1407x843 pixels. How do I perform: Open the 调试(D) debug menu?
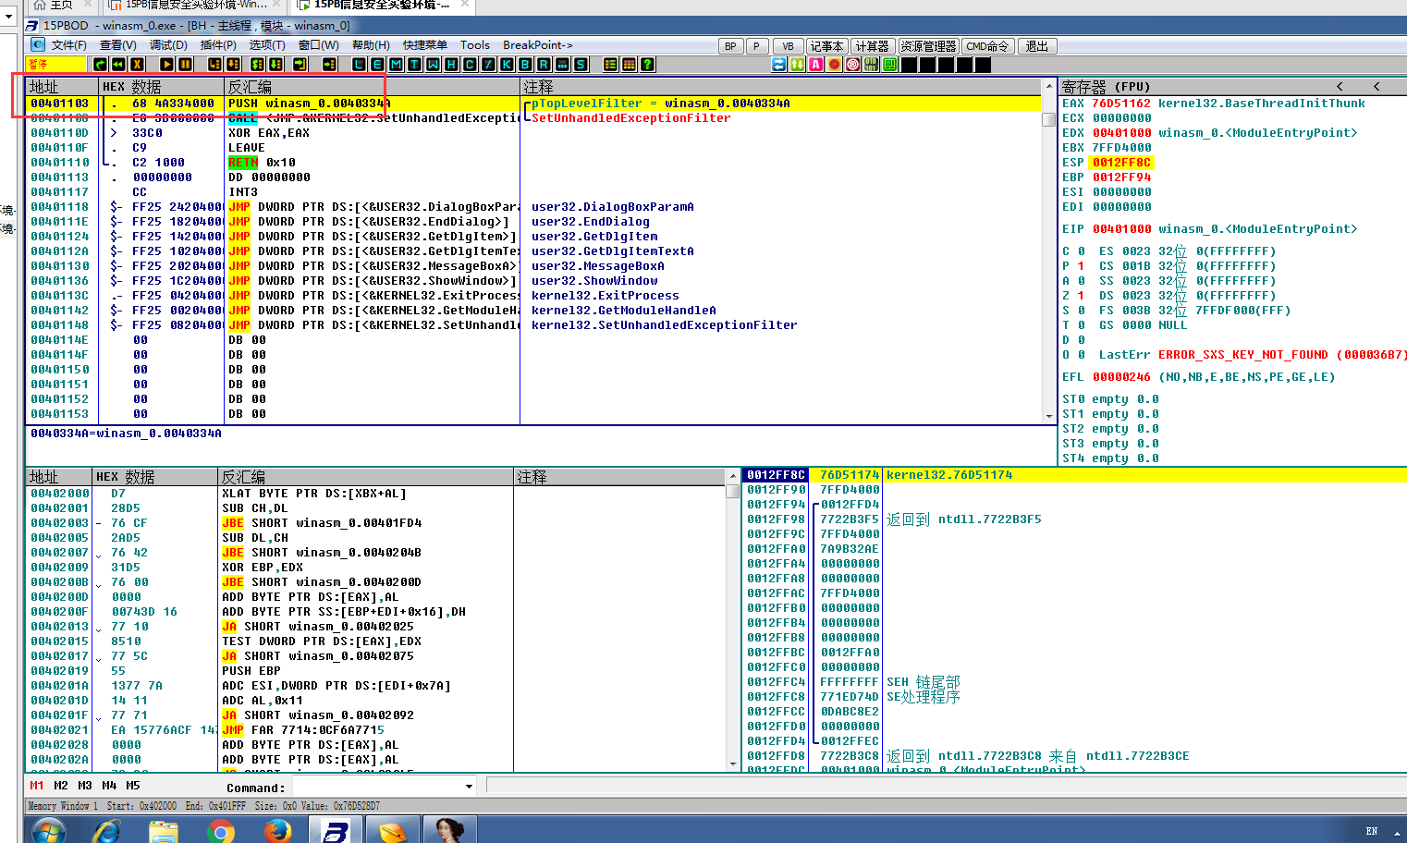[x=168, y=45]
